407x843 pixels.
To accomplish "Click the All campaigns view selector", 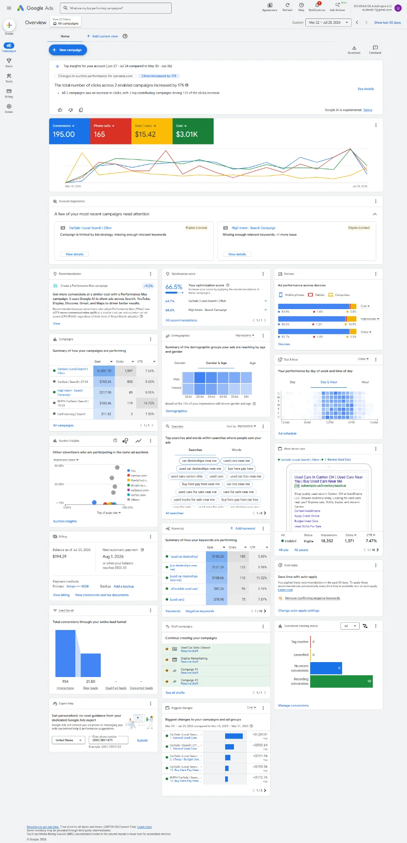I will tap(66, 22).
